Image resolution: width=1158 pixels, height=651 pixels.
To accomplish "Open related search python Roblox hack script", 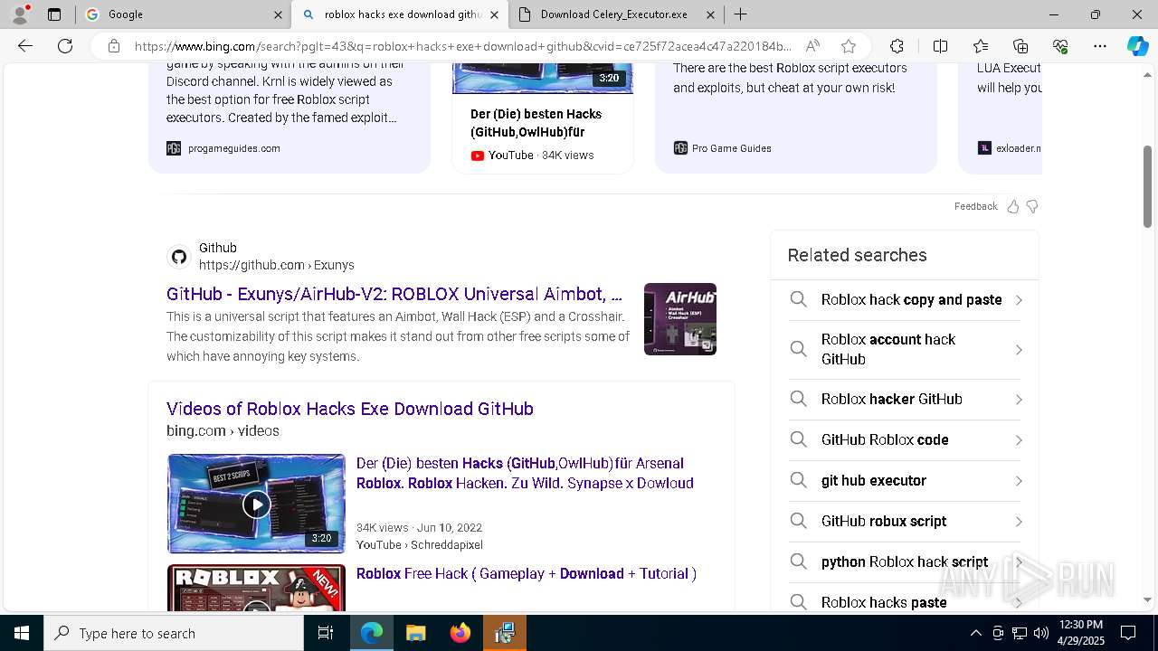I will (x=906, y=562).
